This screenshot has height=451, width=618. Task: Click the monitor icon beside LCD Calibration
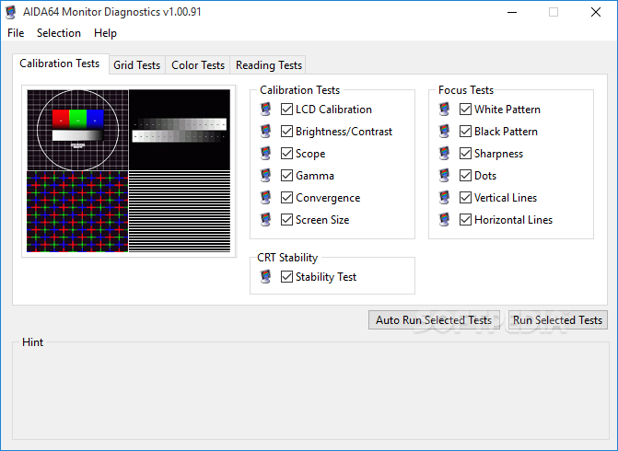pos(266,110)
